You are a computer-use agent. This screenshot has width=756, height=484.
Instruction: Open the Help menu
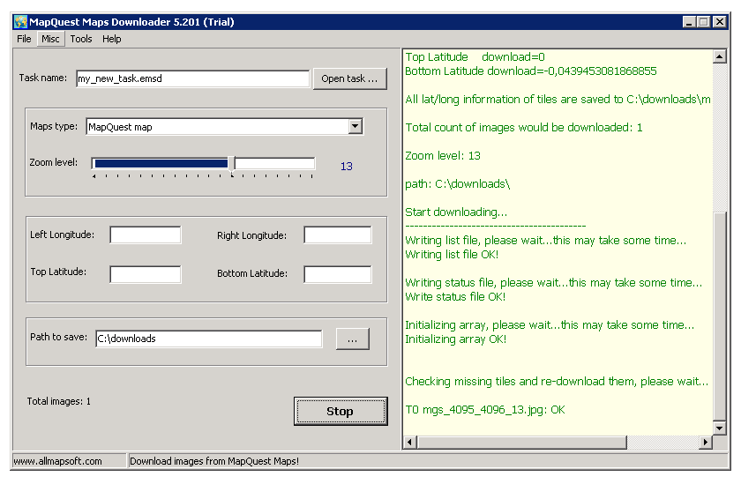(112, 39)
